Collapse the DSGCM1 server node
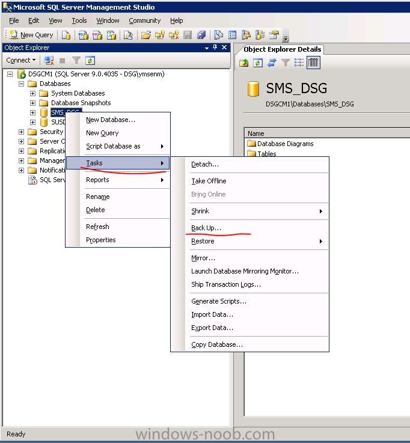The image size is (410, 443). coord(10,75)
